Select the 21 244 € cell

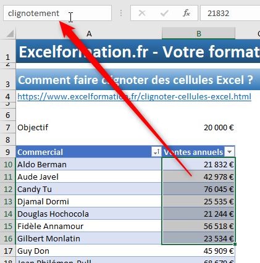pyautogui.click(x=198, y=214)
